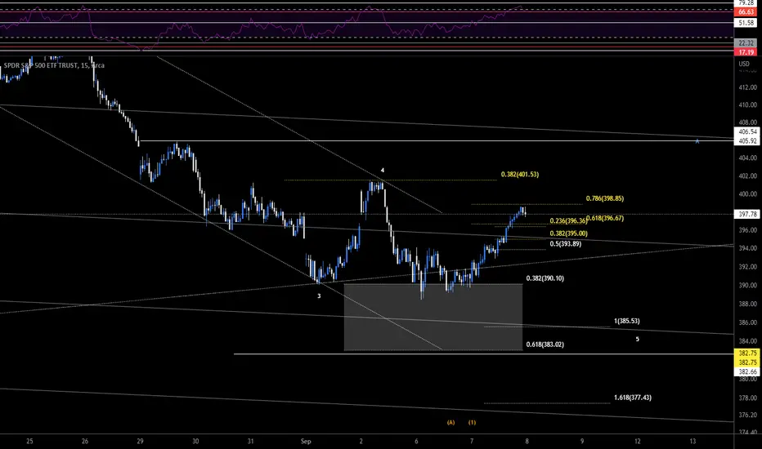Click the 402.00 price axis label
This screenshot has height=449, width=762.
tap(747, 176)
